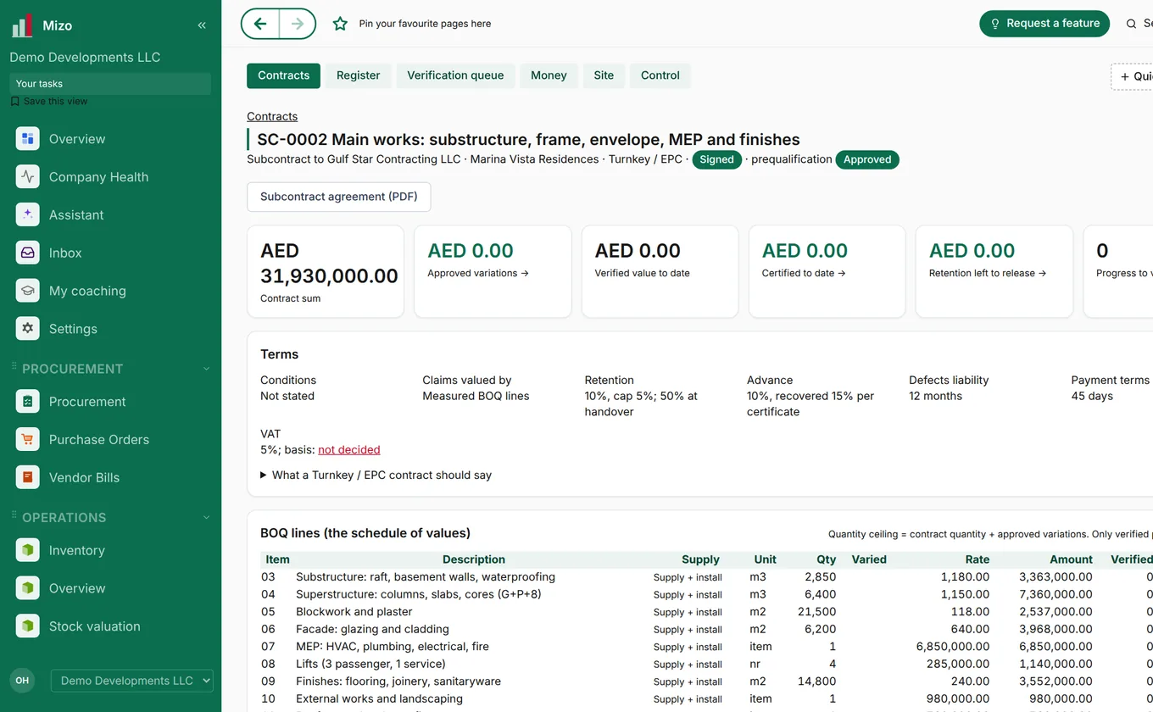1153x712 pixels.
Task: Switch to the Register tab
Action: (x=358, y=75)
